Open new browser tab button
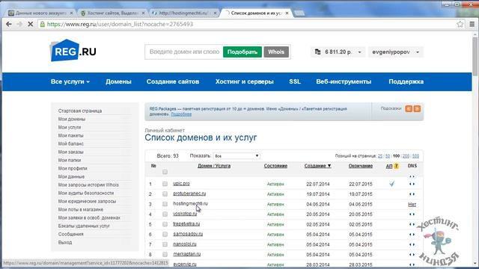 click(299, 13)
